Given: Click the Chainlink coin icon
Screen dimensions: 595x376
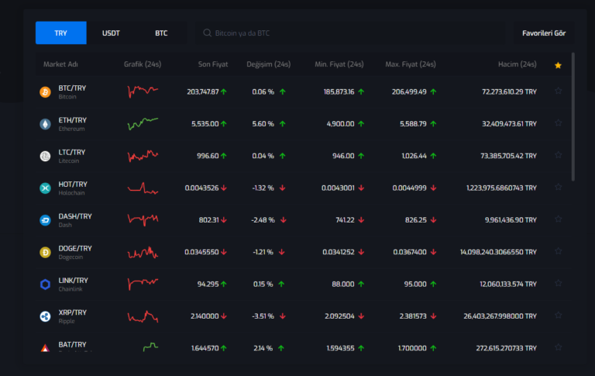Looking at the screenshot, I should click(45, 285).
